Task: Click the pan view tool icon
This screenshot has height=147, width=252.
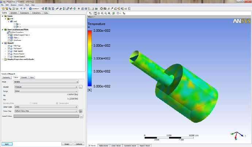Action: pyautogui.click(x=99, y=13)
